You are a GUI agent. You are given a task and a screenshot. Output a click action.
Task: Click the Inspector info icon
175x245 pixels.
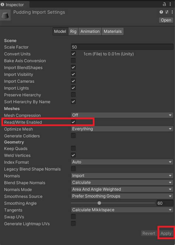(x=2, y=4)
